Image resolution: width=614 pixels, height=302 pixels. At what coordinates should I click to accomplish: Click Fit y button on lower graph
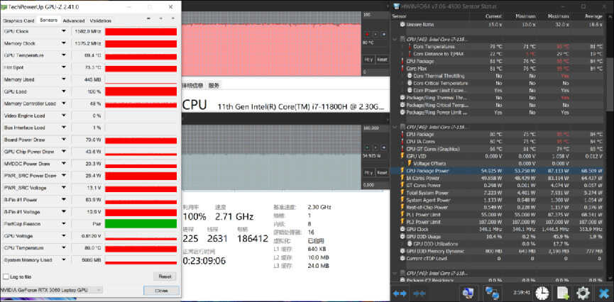(369, 172)
